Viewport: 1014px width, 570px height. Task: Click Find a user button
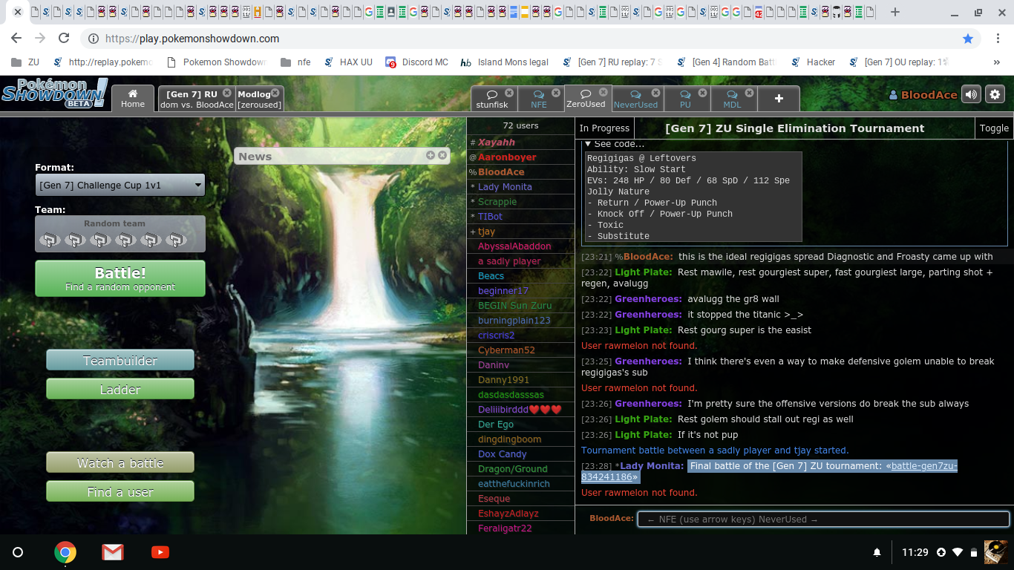[x=120, y=491]
